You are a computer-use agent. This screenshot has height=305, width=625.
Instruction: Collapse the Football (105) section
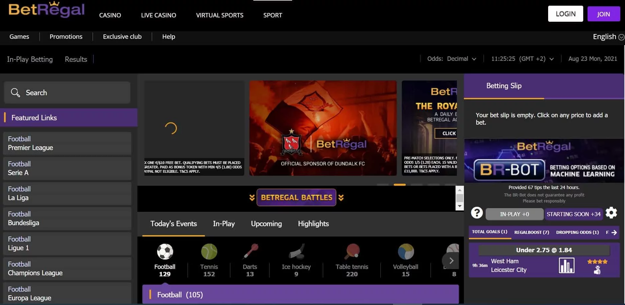300,294
